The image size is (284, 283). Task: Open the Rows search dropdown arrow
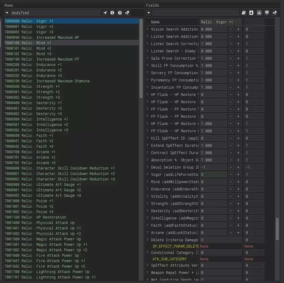point(7,13)
